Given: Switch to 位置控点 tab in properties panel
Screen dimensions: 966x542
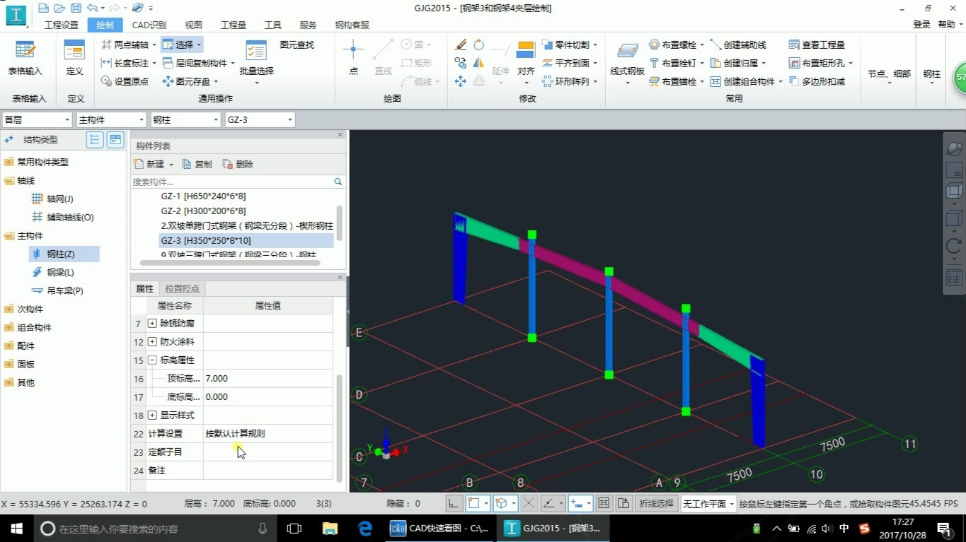Looking at the screenshot, I should click(x=182, y=288).
